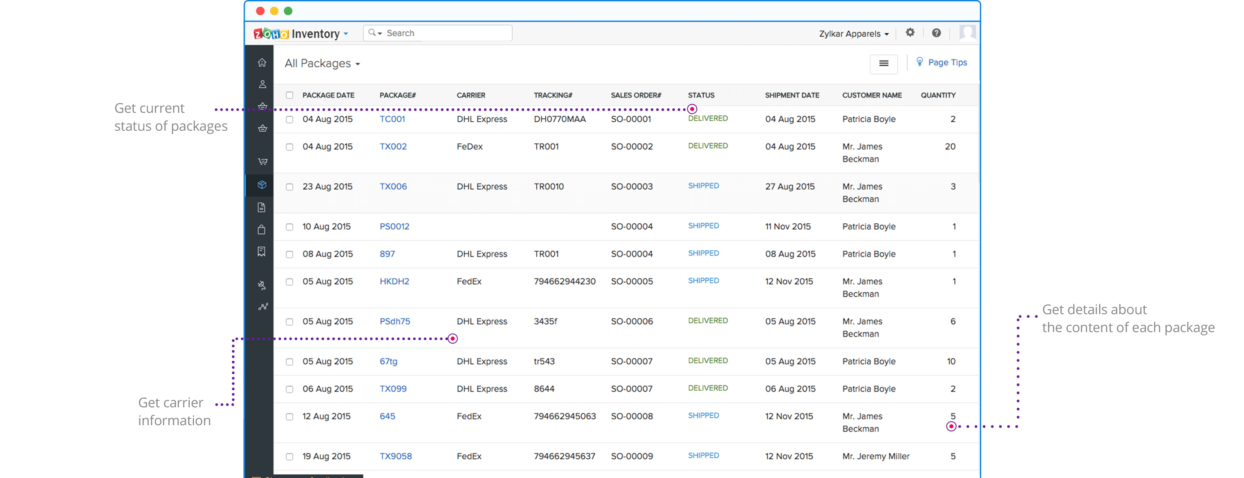Image resolution: width=1244 pixels, height=478 pixels.
Task: Open the settings gear icon
Action: click(910, 33)
